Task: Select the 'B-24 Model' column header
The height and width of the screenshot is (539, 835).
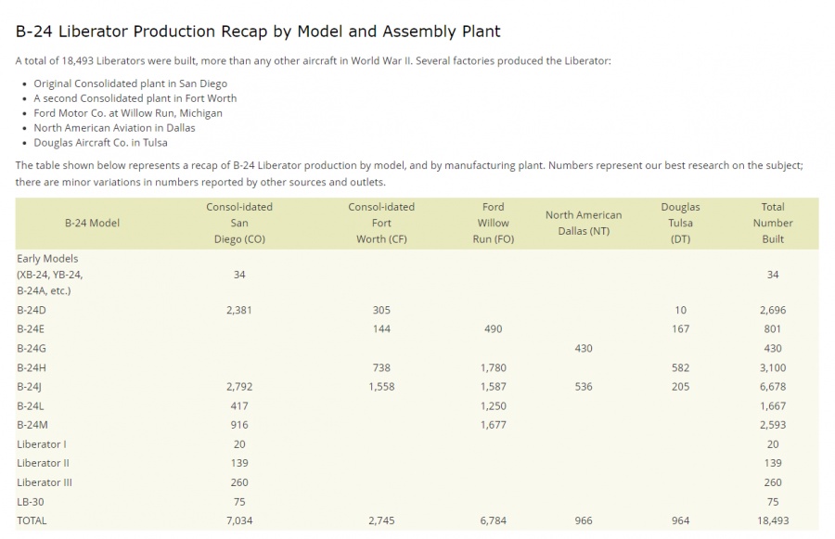Action: [x=92, y=223]
